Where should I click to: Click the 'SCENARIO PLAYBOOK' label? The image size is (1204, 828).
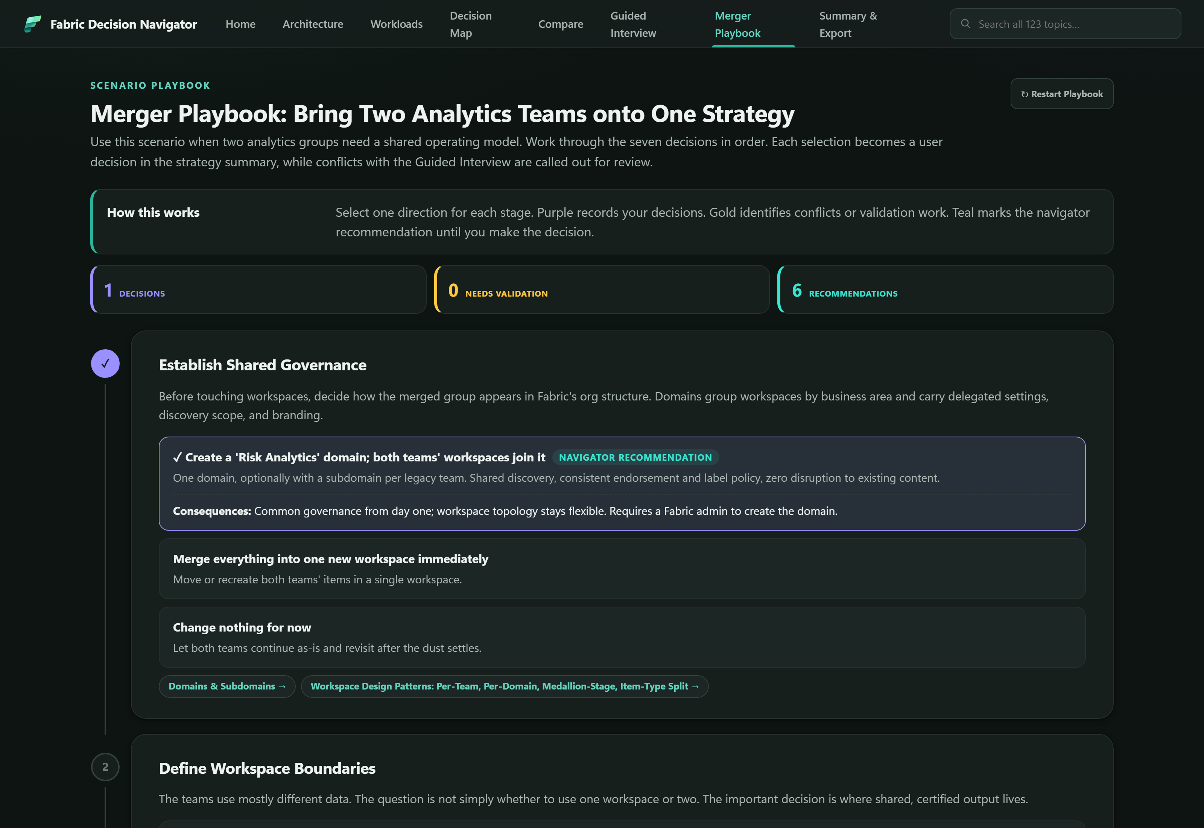coord(150,85)
